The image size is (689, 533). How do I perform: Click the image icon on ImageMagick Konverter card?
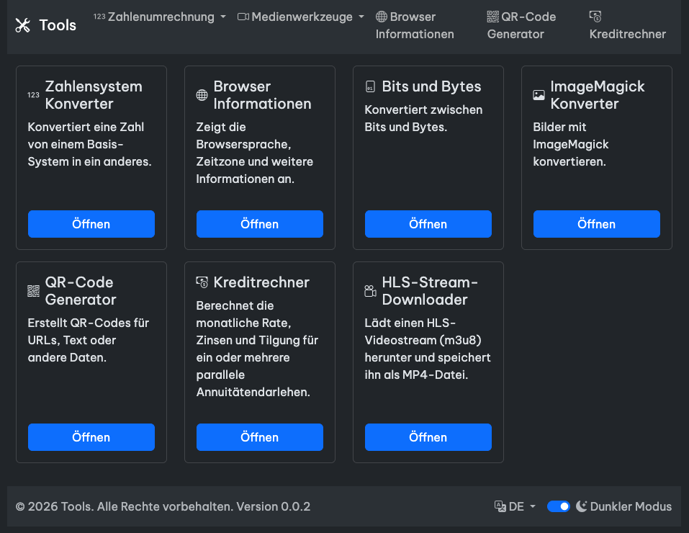[539, 95]
